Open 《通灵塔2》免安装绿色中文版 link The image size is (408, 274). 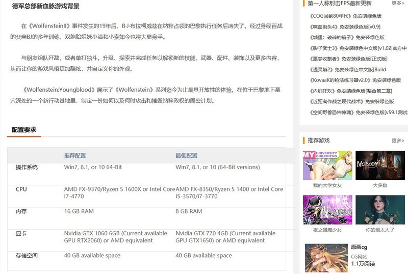click(348, 70)
